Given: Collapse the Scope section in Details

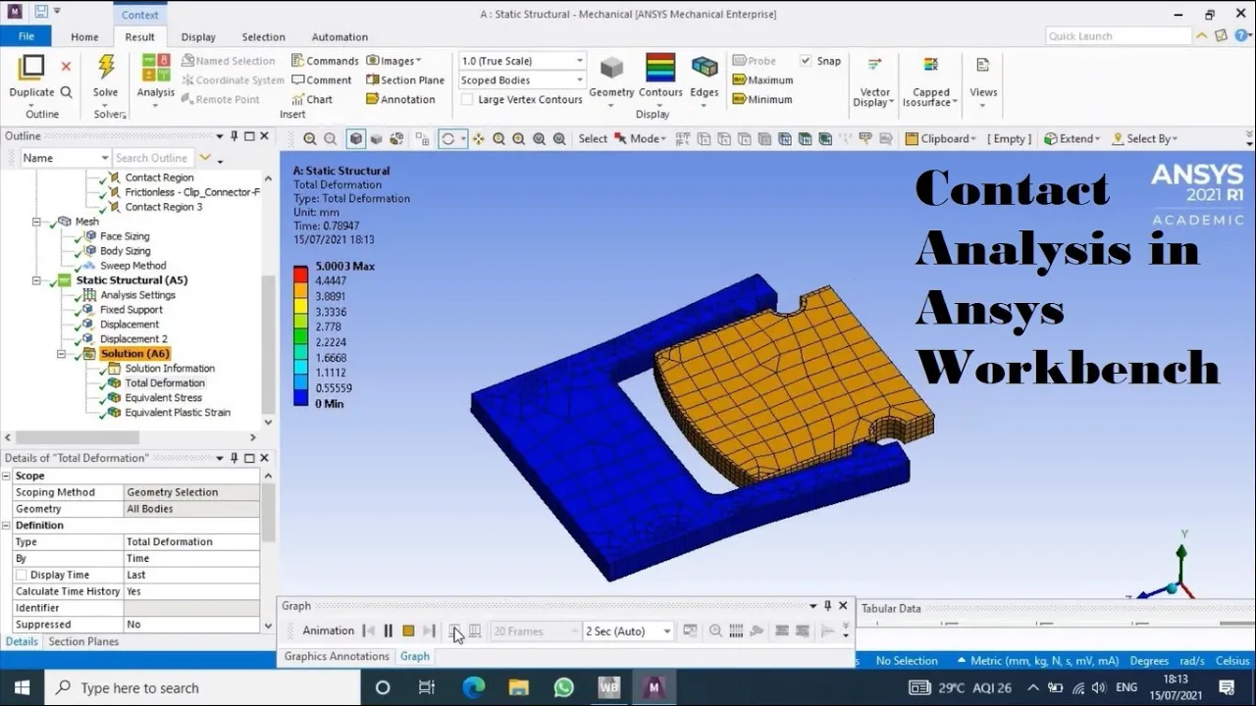Looking at the screenshot, I should pyautogui.click(x=7, y=476).
